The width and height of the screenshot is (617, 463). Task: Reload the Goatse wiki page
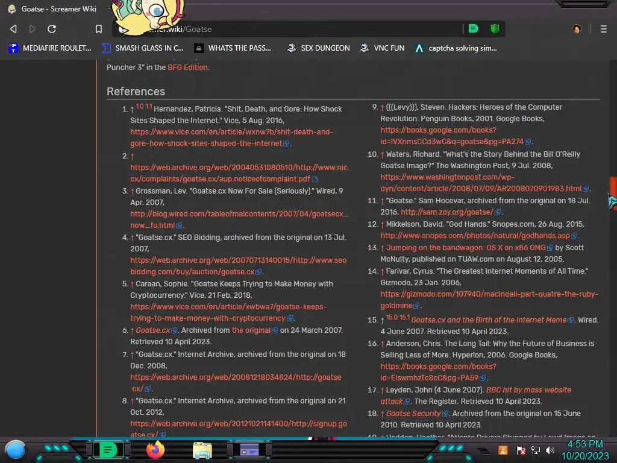tap(52, 29)
